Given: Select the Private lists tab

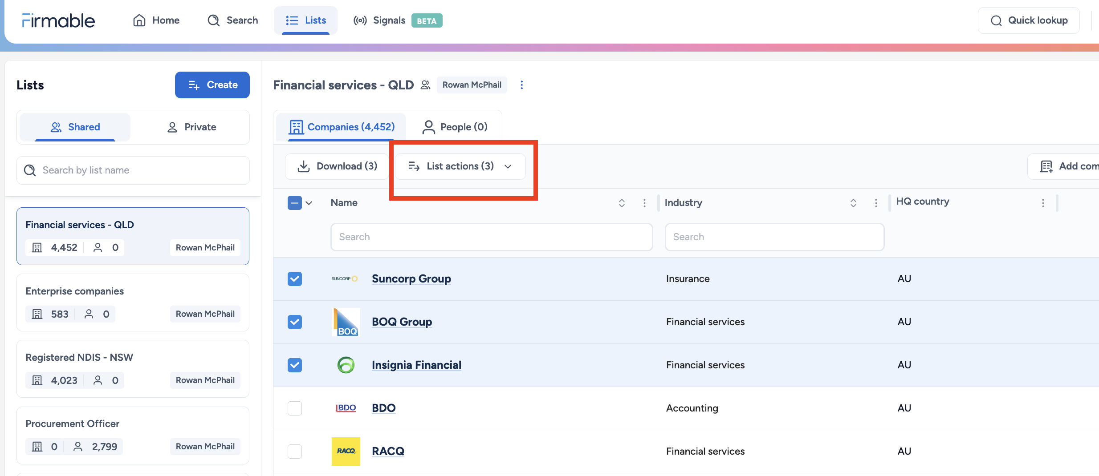Looking at the screenshot, I should tap(191, 127).
